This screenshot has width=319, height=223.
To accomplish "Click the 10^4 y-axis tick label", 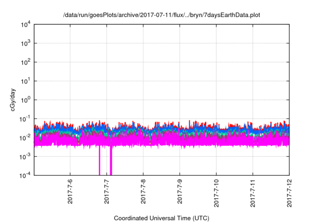I will [x=25, y=25].
